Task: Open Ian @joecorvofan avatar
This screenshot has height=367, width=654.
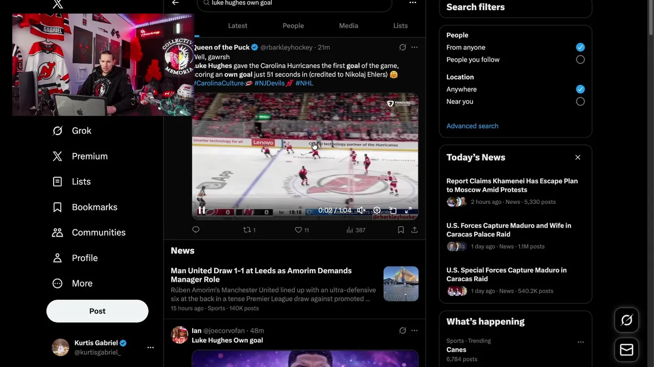Action: click(x=179, y=335)
